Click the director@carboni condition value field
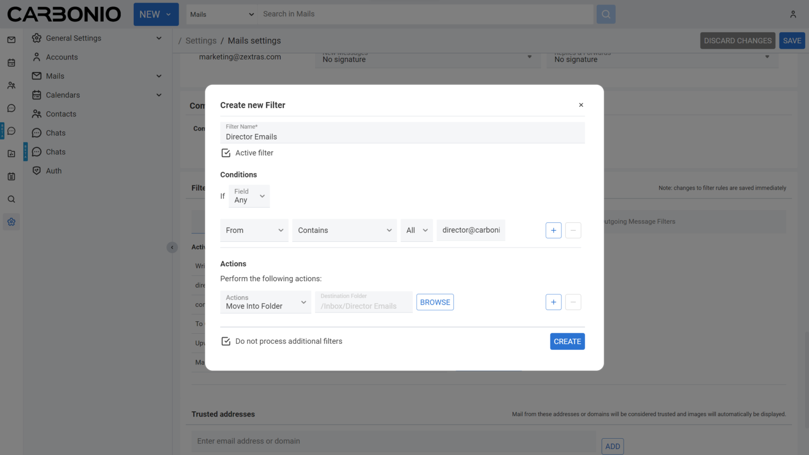The image size is (809, 455). pyautogui.click(x=470, y=230)
